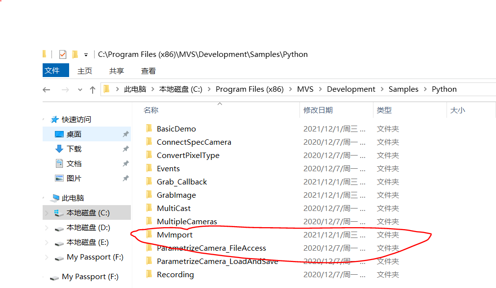This screenshot has width=496, height=288.
Task: Navigate back using the back arrow
Action: [x=46, y=89]
